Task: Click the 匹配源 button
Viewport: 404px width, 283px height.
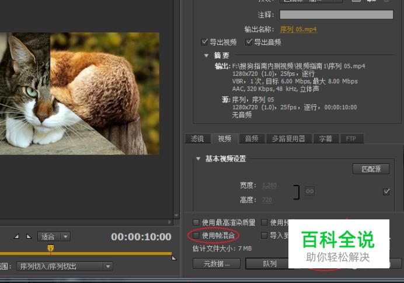Action: click(x=371, y=169)
